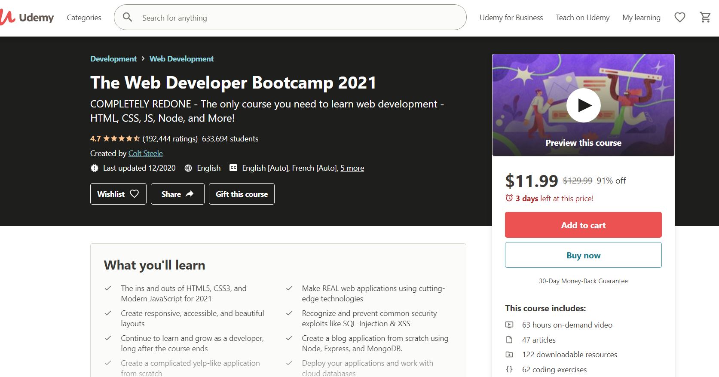Navigate to Web Development breadcrumb

(181, 59)
